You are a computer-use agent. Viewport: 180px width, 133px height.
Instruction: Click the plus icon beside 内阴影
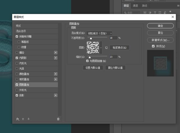click(x=55, y=58)
